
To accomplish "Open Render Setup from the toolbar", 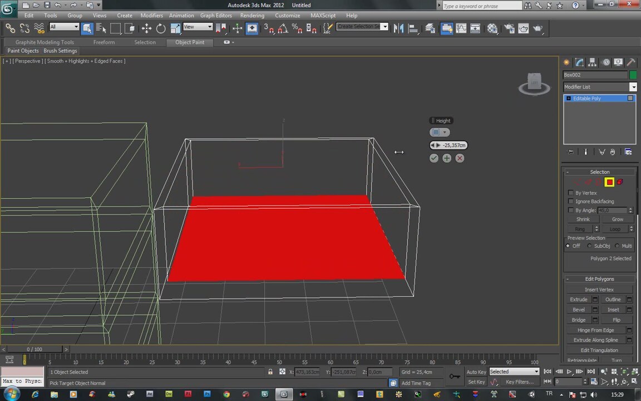I will click(509, 28).
